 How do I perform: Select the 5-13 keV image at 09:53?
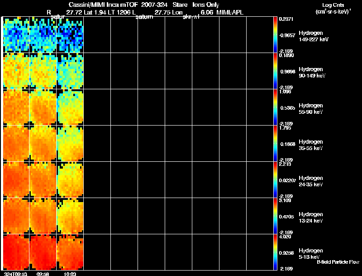(x=16, y=252)
